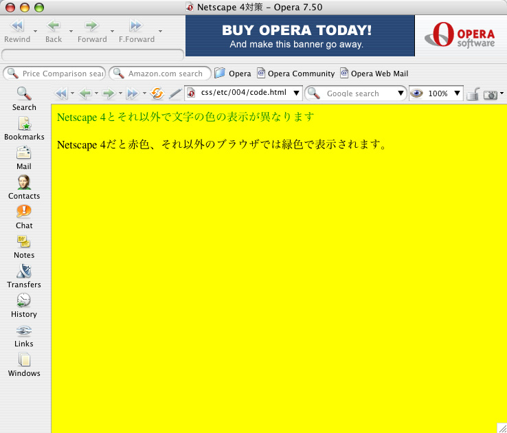Open the Links panel
The image size is (507, 433).
(x=24, y=335)
